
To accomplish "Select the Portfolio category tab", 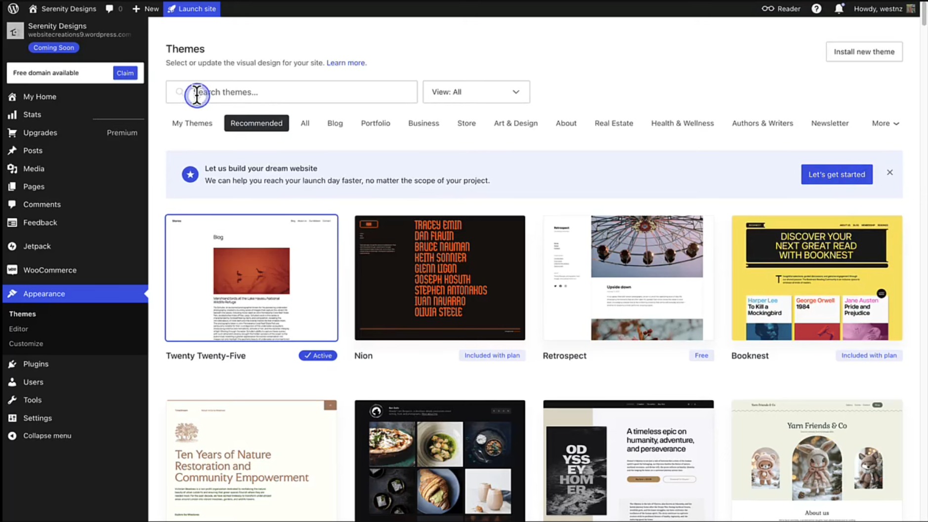I will click(376, 123).
